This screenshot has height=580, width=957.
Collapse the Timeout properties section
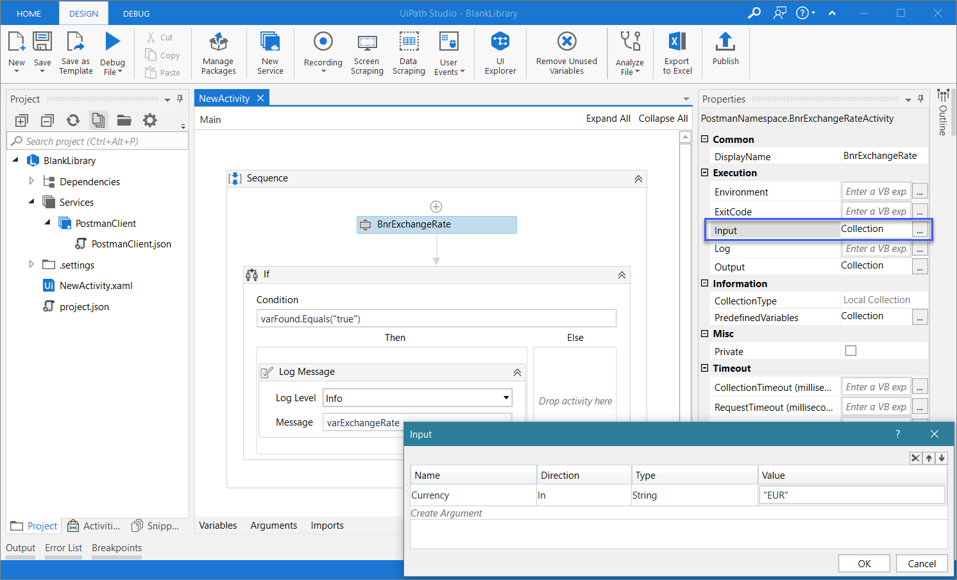pyautogui.click(x=705, y=368)
